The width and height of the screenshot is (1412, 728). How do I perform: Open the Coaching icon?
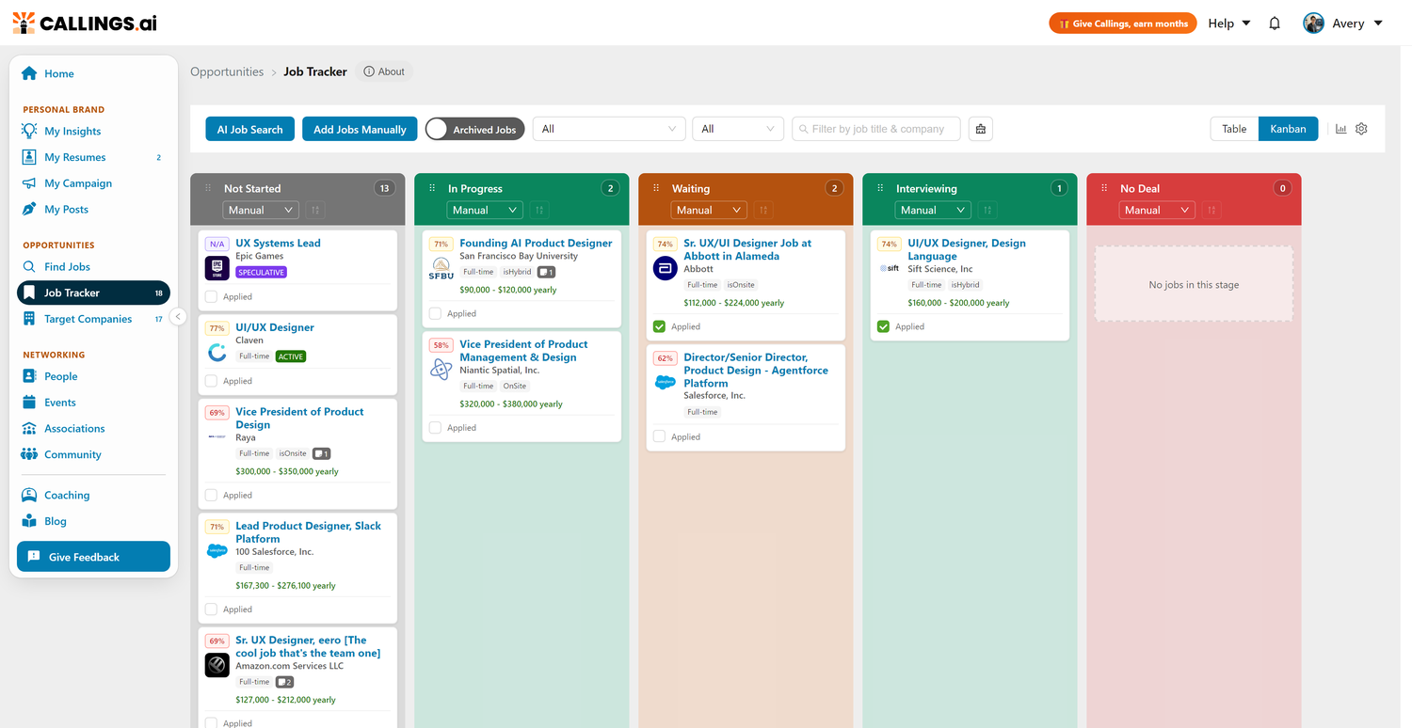[x=29, y=495]
